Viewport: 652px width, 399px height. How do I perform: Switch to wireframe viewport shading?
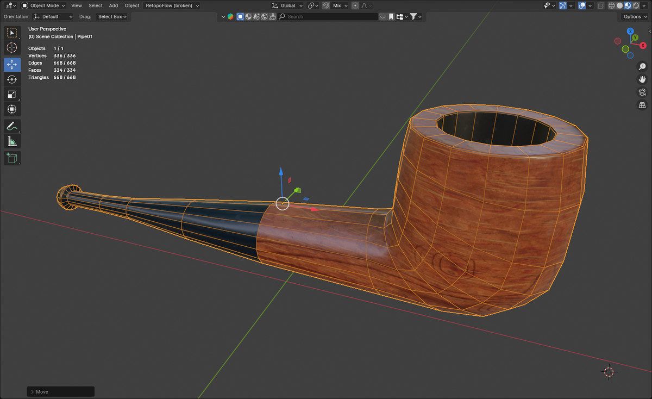(612, 5)
